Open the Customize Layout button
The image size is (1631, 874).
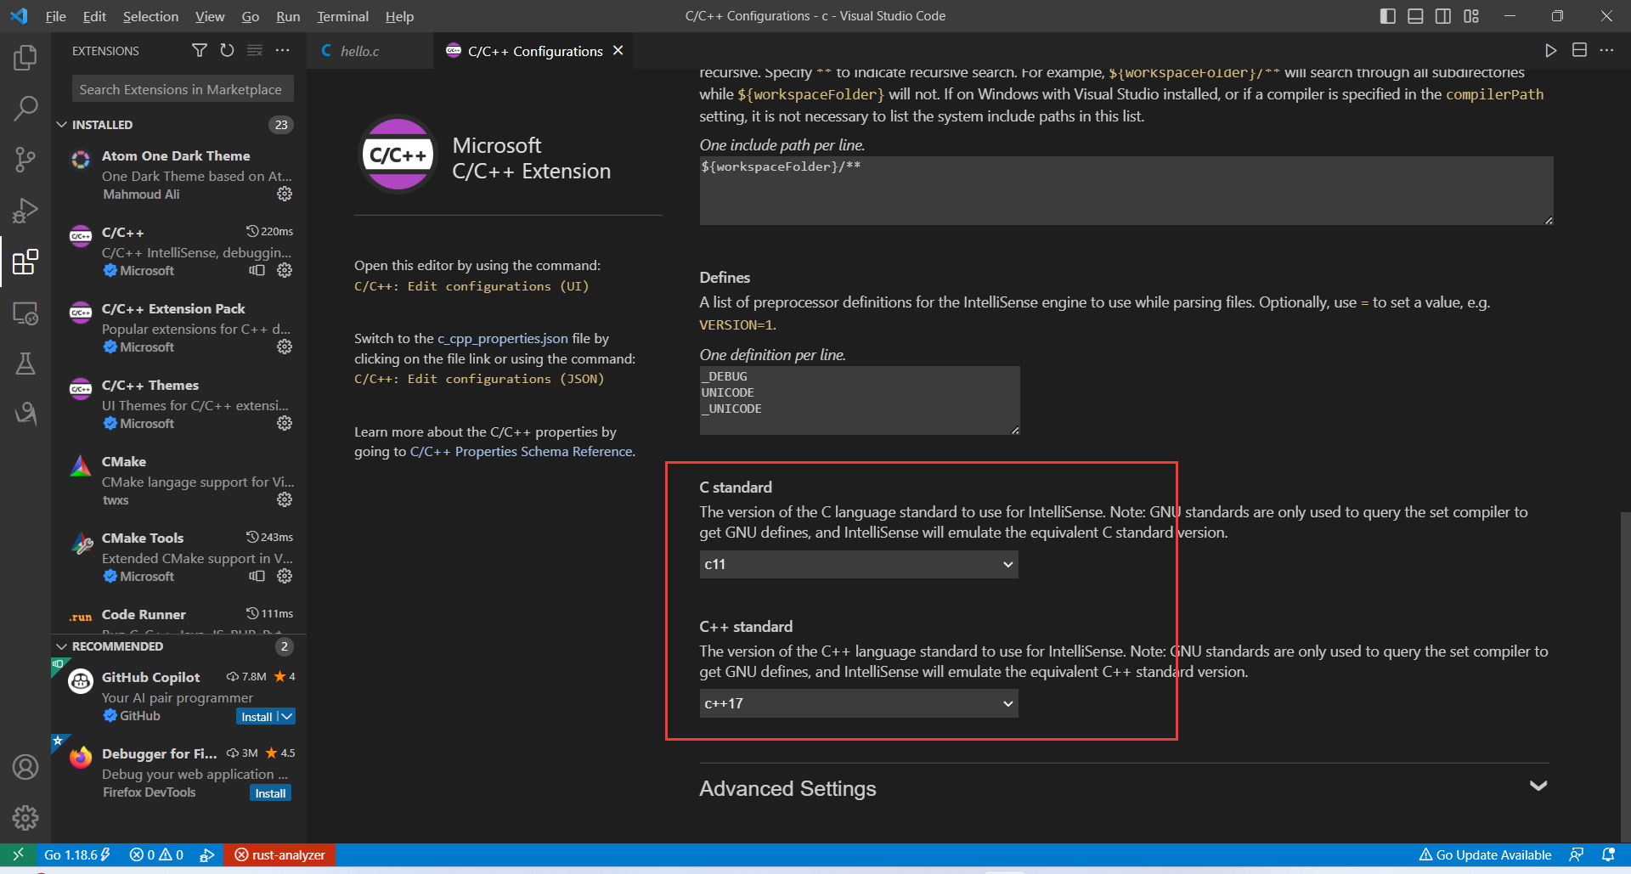[x=1471, y=16]
